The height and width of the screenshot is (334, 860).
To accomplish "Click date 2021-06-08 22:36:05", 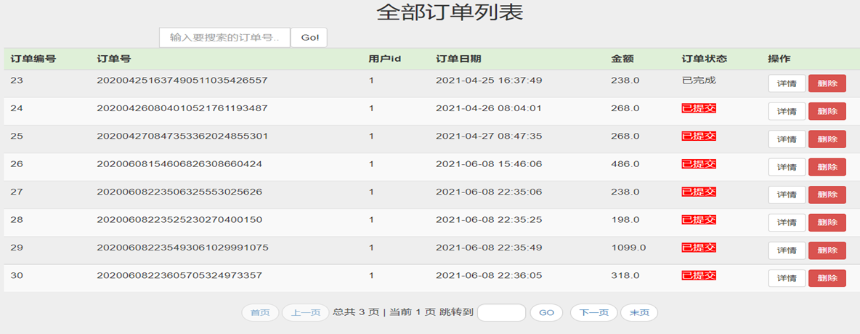I will pyautogui.click(x=489, y=274).
